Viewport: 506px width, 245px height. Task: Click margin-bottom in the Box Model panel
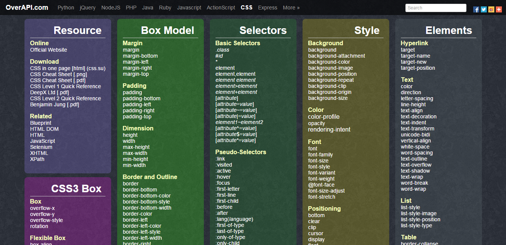pos(140,56)
